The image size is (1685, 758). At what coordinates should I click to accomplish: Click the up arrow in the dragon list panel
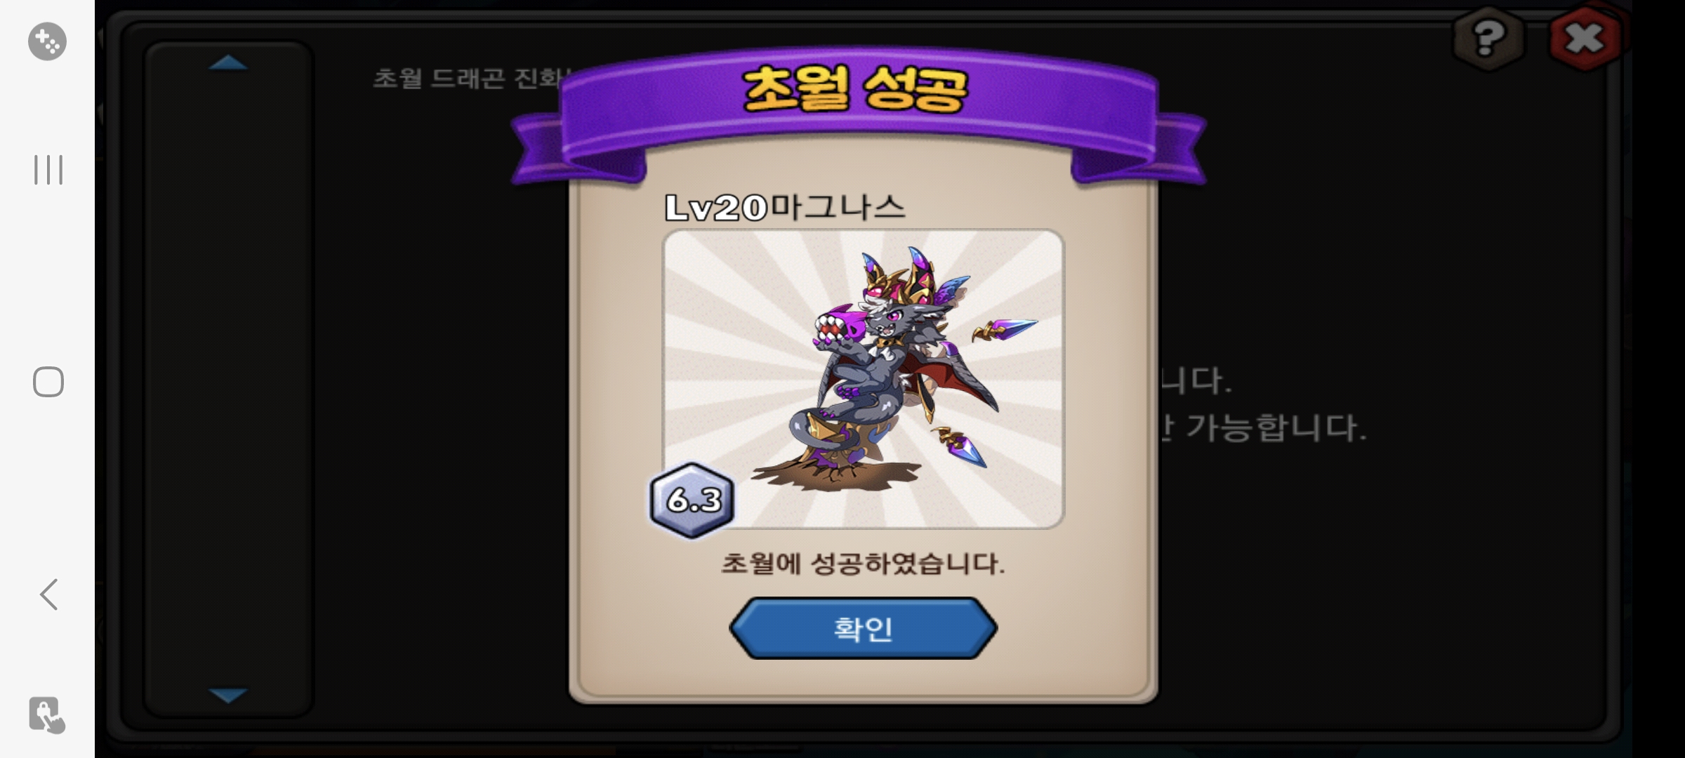[x=228, y=63]
